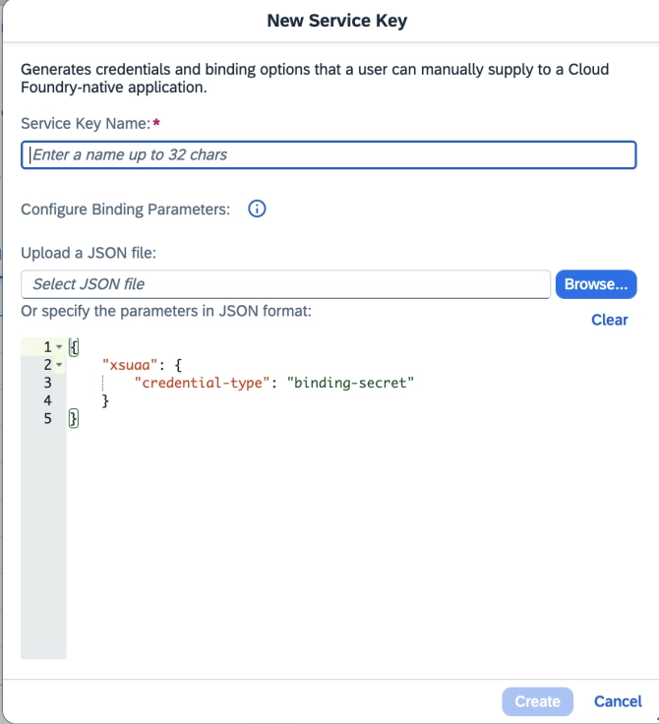Select line number 4 in the gutter

pyautogui.click(x=46, y=401)
